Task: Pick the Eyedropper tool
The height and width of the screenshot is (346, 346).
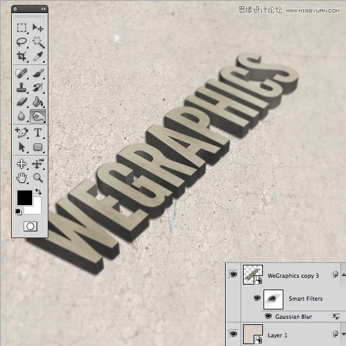Action: click(x=38, y=56)
